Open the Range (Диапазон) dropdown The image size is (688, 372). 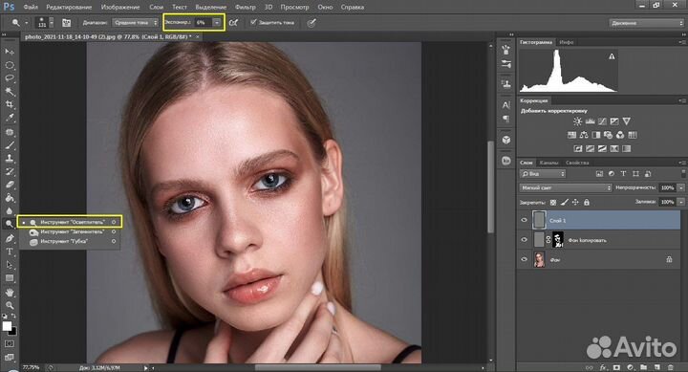(135, 22)
